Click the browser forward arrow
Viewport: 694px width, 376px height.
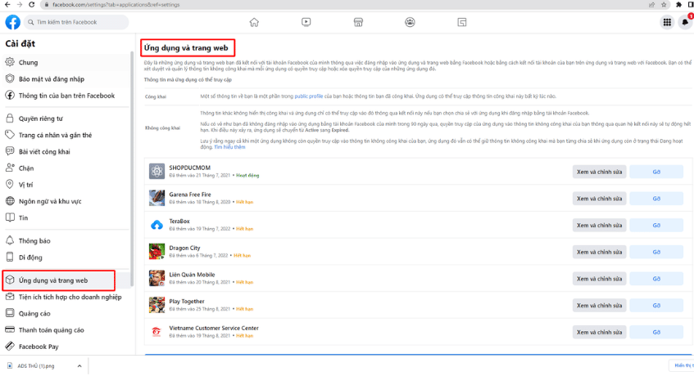[20, 4]
